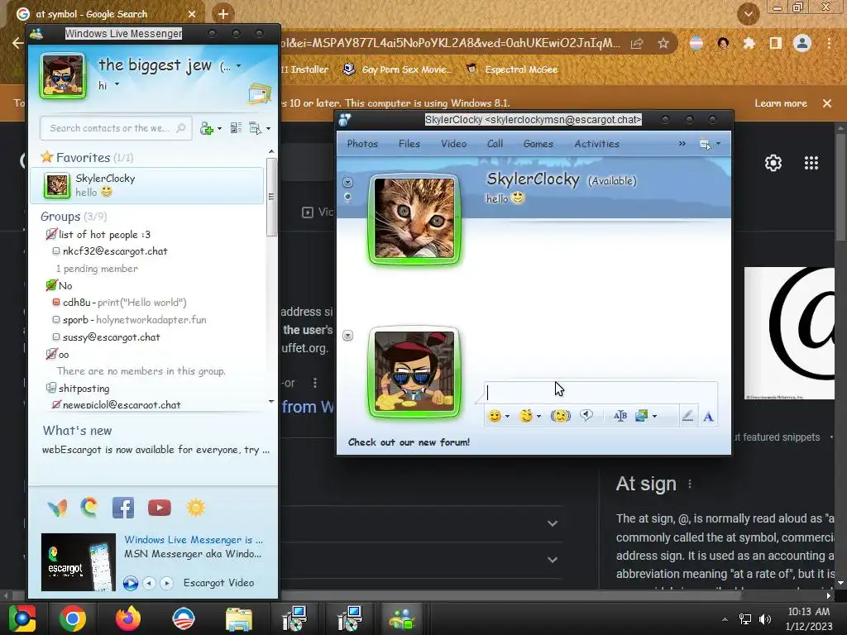Select a wink in chat toolbar
This screenshot has width=847, height=635.
[x=525, y=416]
